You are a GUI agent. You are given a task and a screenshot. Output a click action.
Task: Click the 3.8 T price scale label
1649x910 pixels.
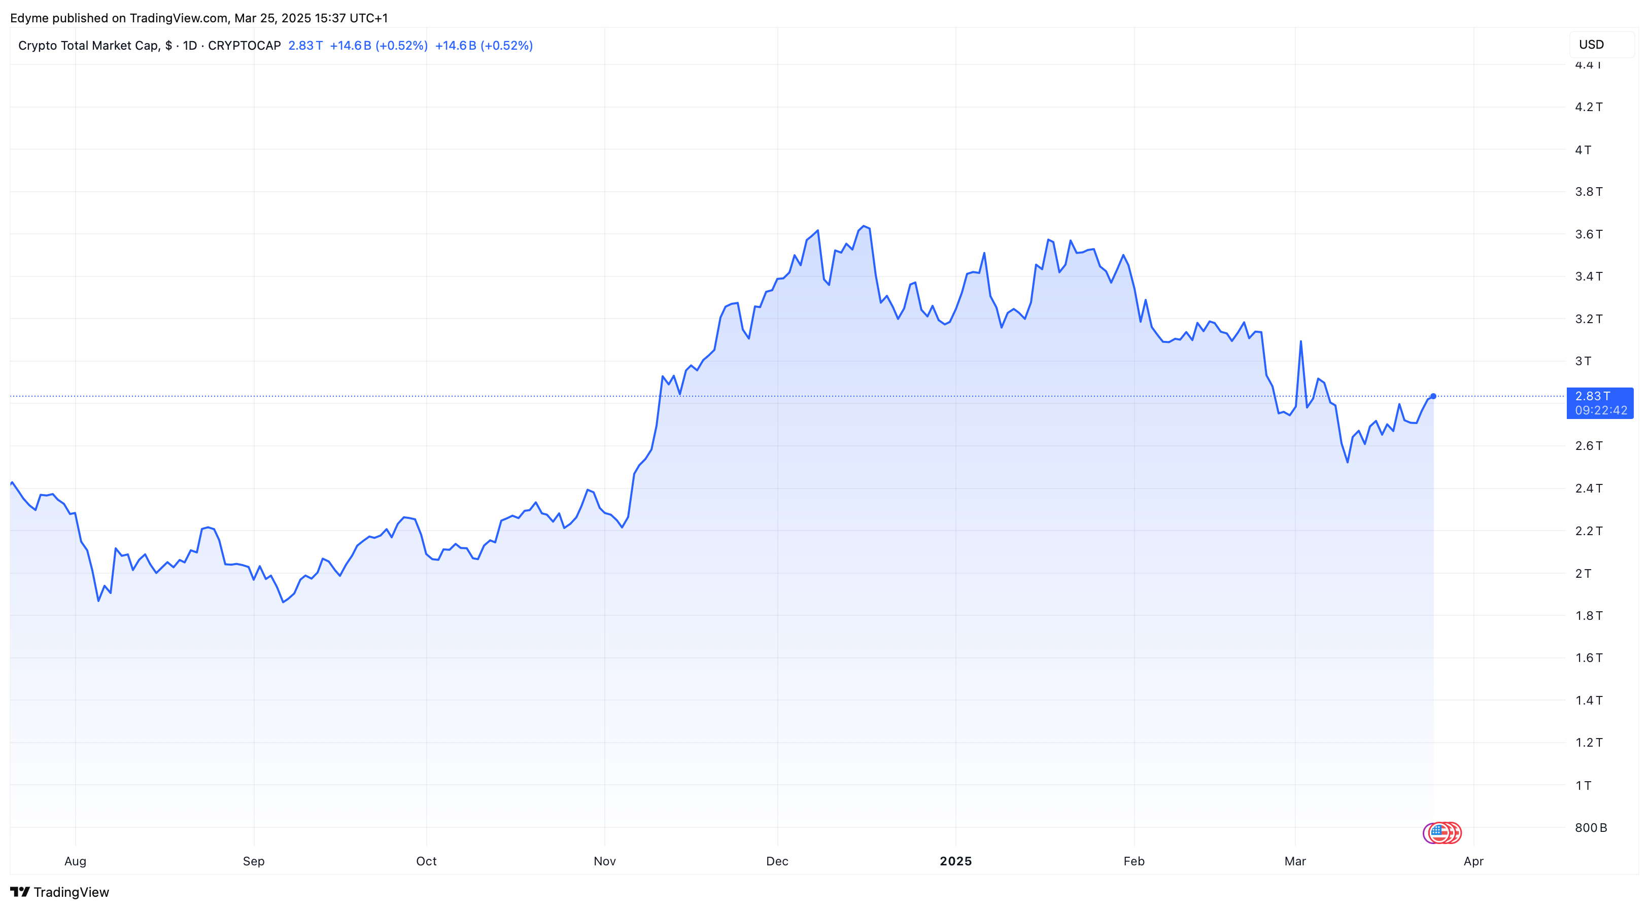(x=1589, y=191)
